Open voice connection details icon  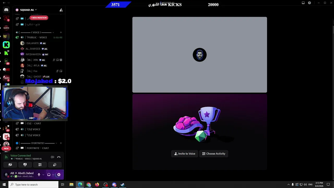pos(6,157)
